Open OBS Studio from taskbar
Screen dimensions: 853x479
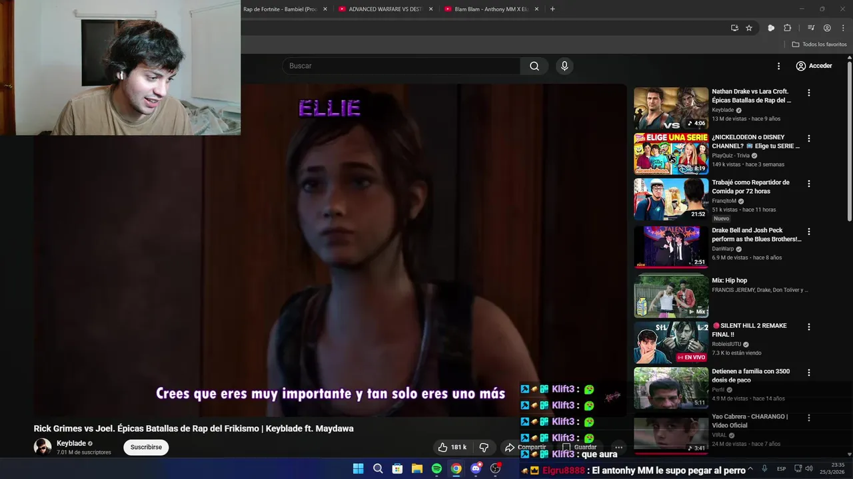(495, 468)
